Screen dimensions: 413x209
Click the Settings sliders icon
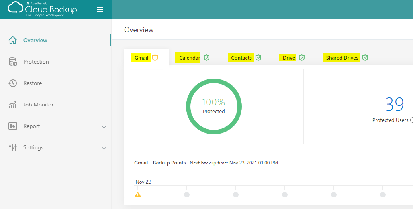13,147
